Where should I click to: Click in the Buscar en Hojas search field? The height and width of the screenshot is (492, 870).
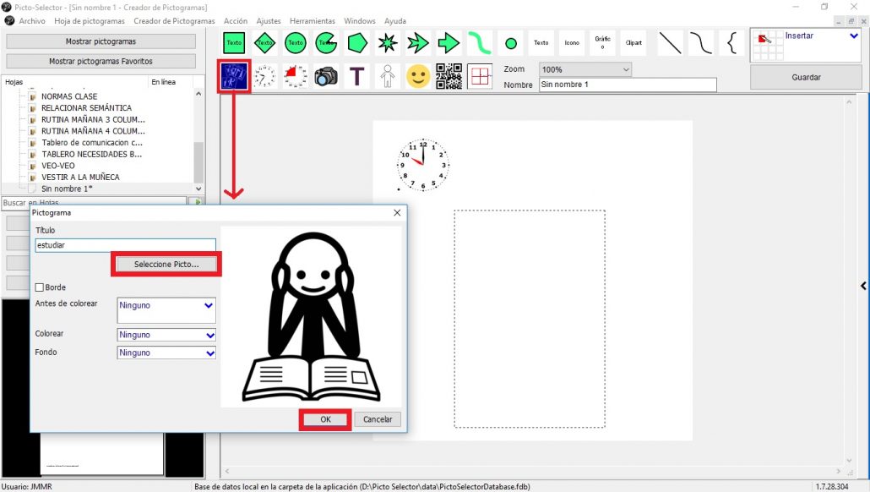coord(93,203)
